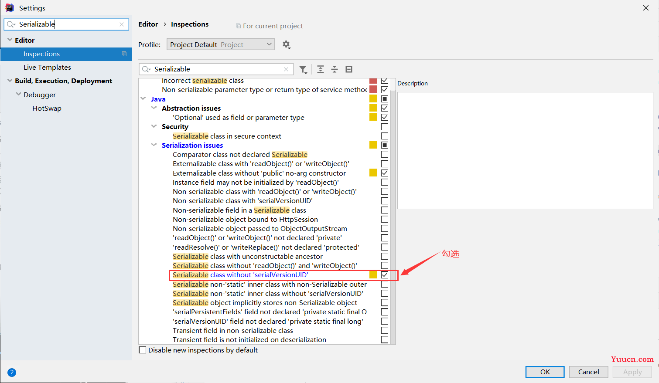This screenshot has width=659, height=383.
Task: Click the reset-to-empty square icon in toolbar
Action: [x=349, y=69]
